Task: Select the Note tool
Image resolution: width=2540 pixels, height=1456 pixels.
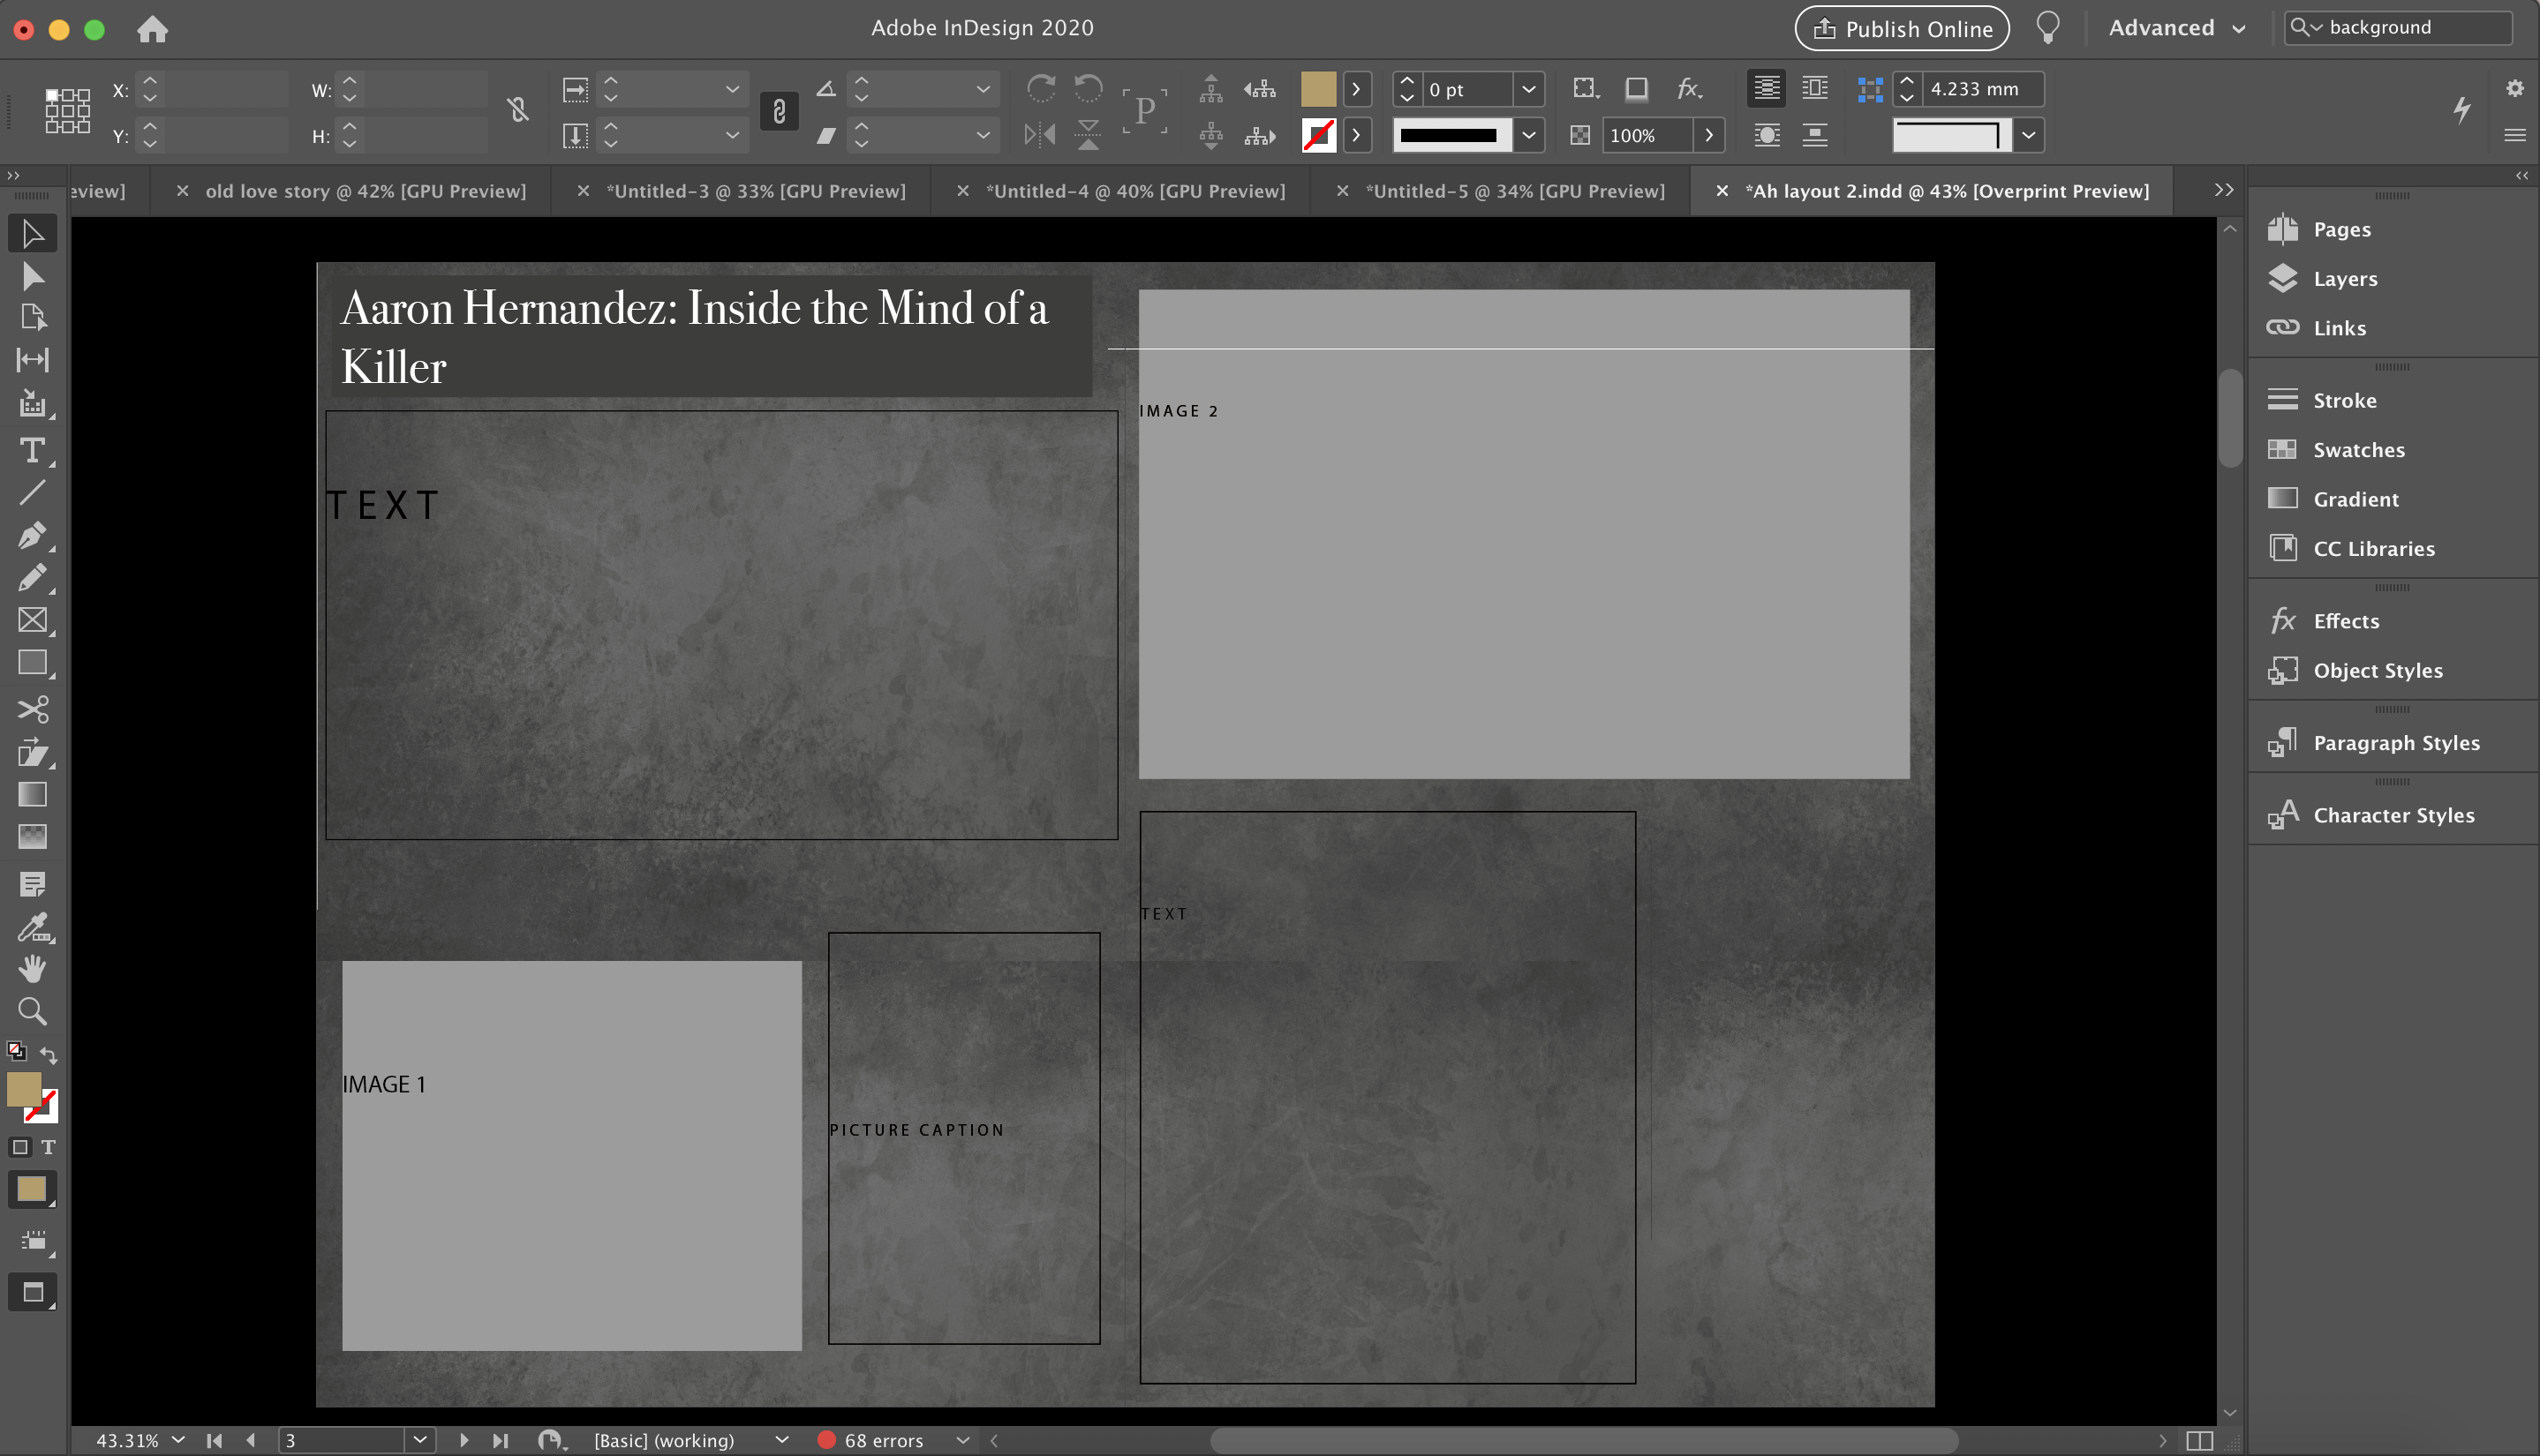Action: point(32,884)
